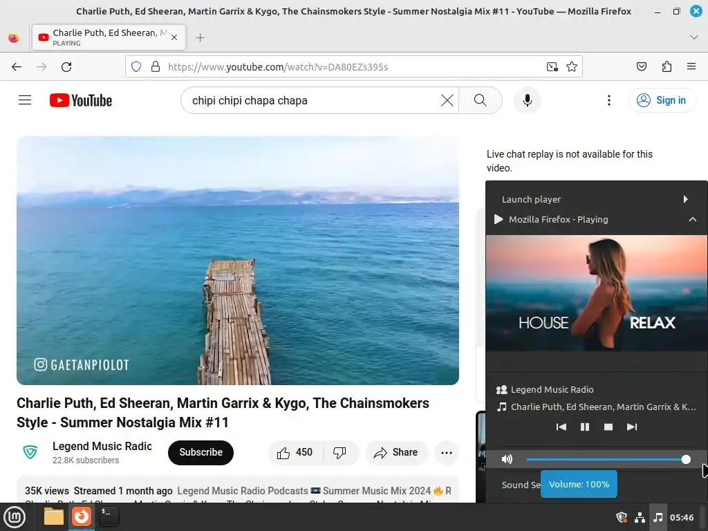Like the video with thumbs up
Viewport: 708px width, 531px height.
pos(295,452)
